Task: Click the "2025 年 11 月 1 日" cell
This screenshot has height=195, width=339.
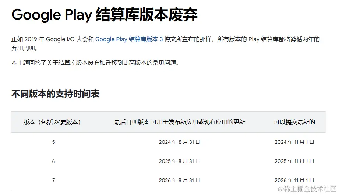Action: coord(294,161)
